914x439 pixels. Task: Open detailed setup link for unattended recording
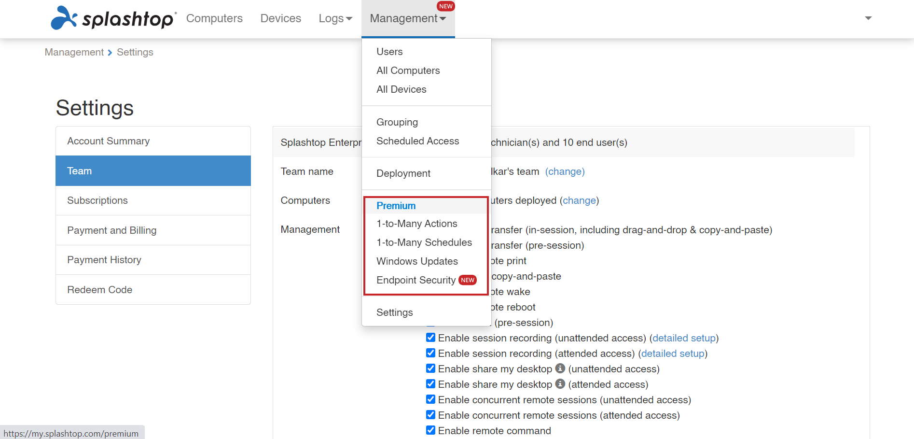point(684,338)
